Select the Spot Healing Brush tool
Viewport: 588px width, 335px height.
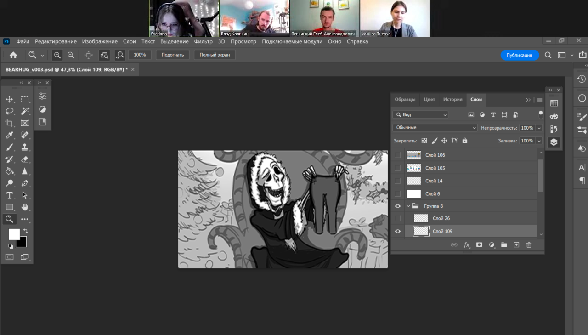point(25,135)
